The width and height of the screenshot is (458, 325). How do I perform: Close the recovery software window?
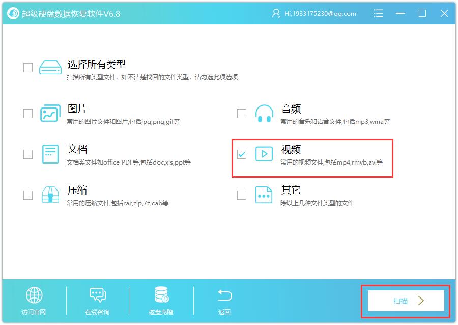[444, 13]
